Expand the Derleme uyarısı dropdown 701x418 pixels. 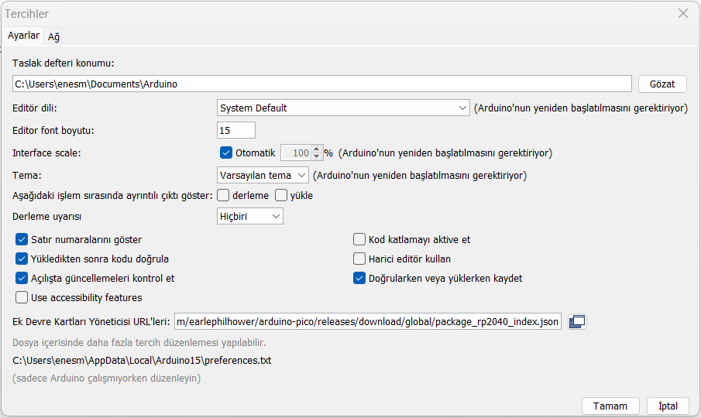click(x=250, y=217)
